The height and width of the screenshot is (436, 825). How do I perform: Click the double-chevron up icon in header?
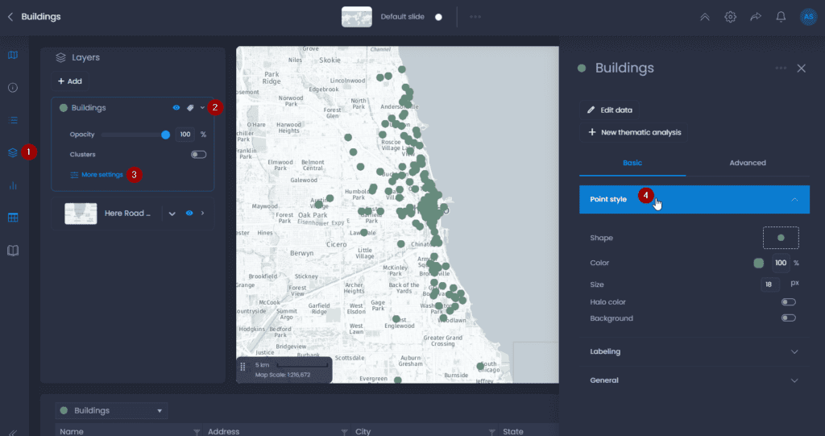704,17
